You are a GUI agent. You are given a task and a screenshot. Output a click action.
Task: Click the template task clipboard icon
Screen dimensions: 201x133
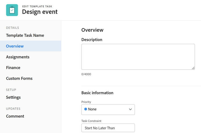12,10
